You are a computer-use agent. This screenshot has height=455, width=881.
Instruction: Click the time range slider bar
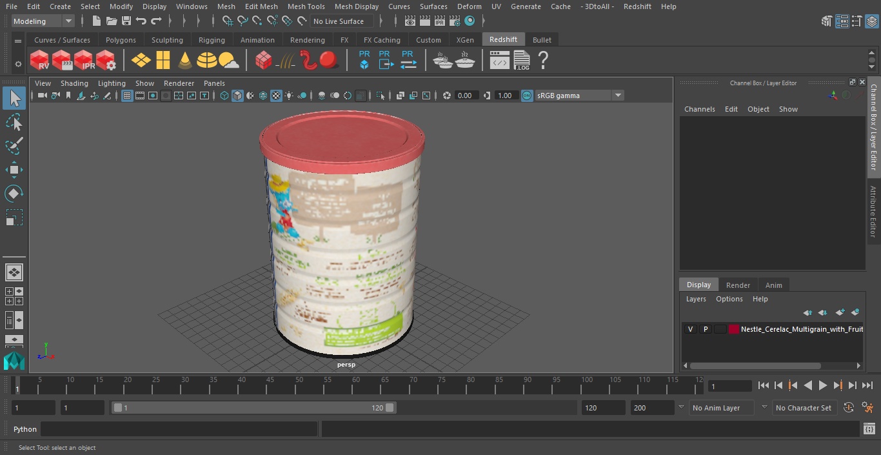[253, 408]
